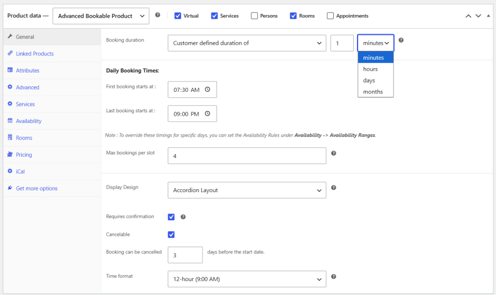496x295 pixels.
Task: Click the Advanced gear icon
Action: point(10,87)
